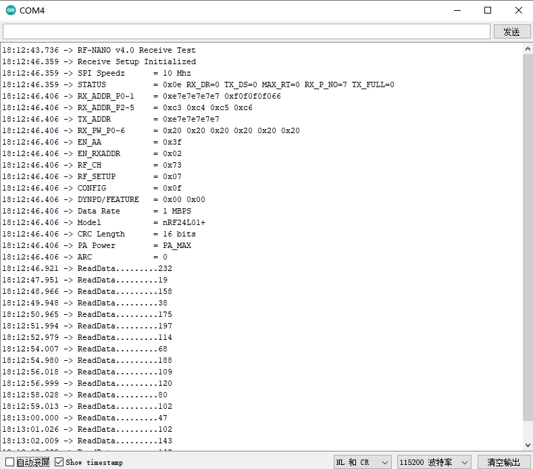This screenshot has width=533, height=469.
Task: Click the 'SPI Speedz = 10 Mhz' line
Action: [x=97, y=73]
